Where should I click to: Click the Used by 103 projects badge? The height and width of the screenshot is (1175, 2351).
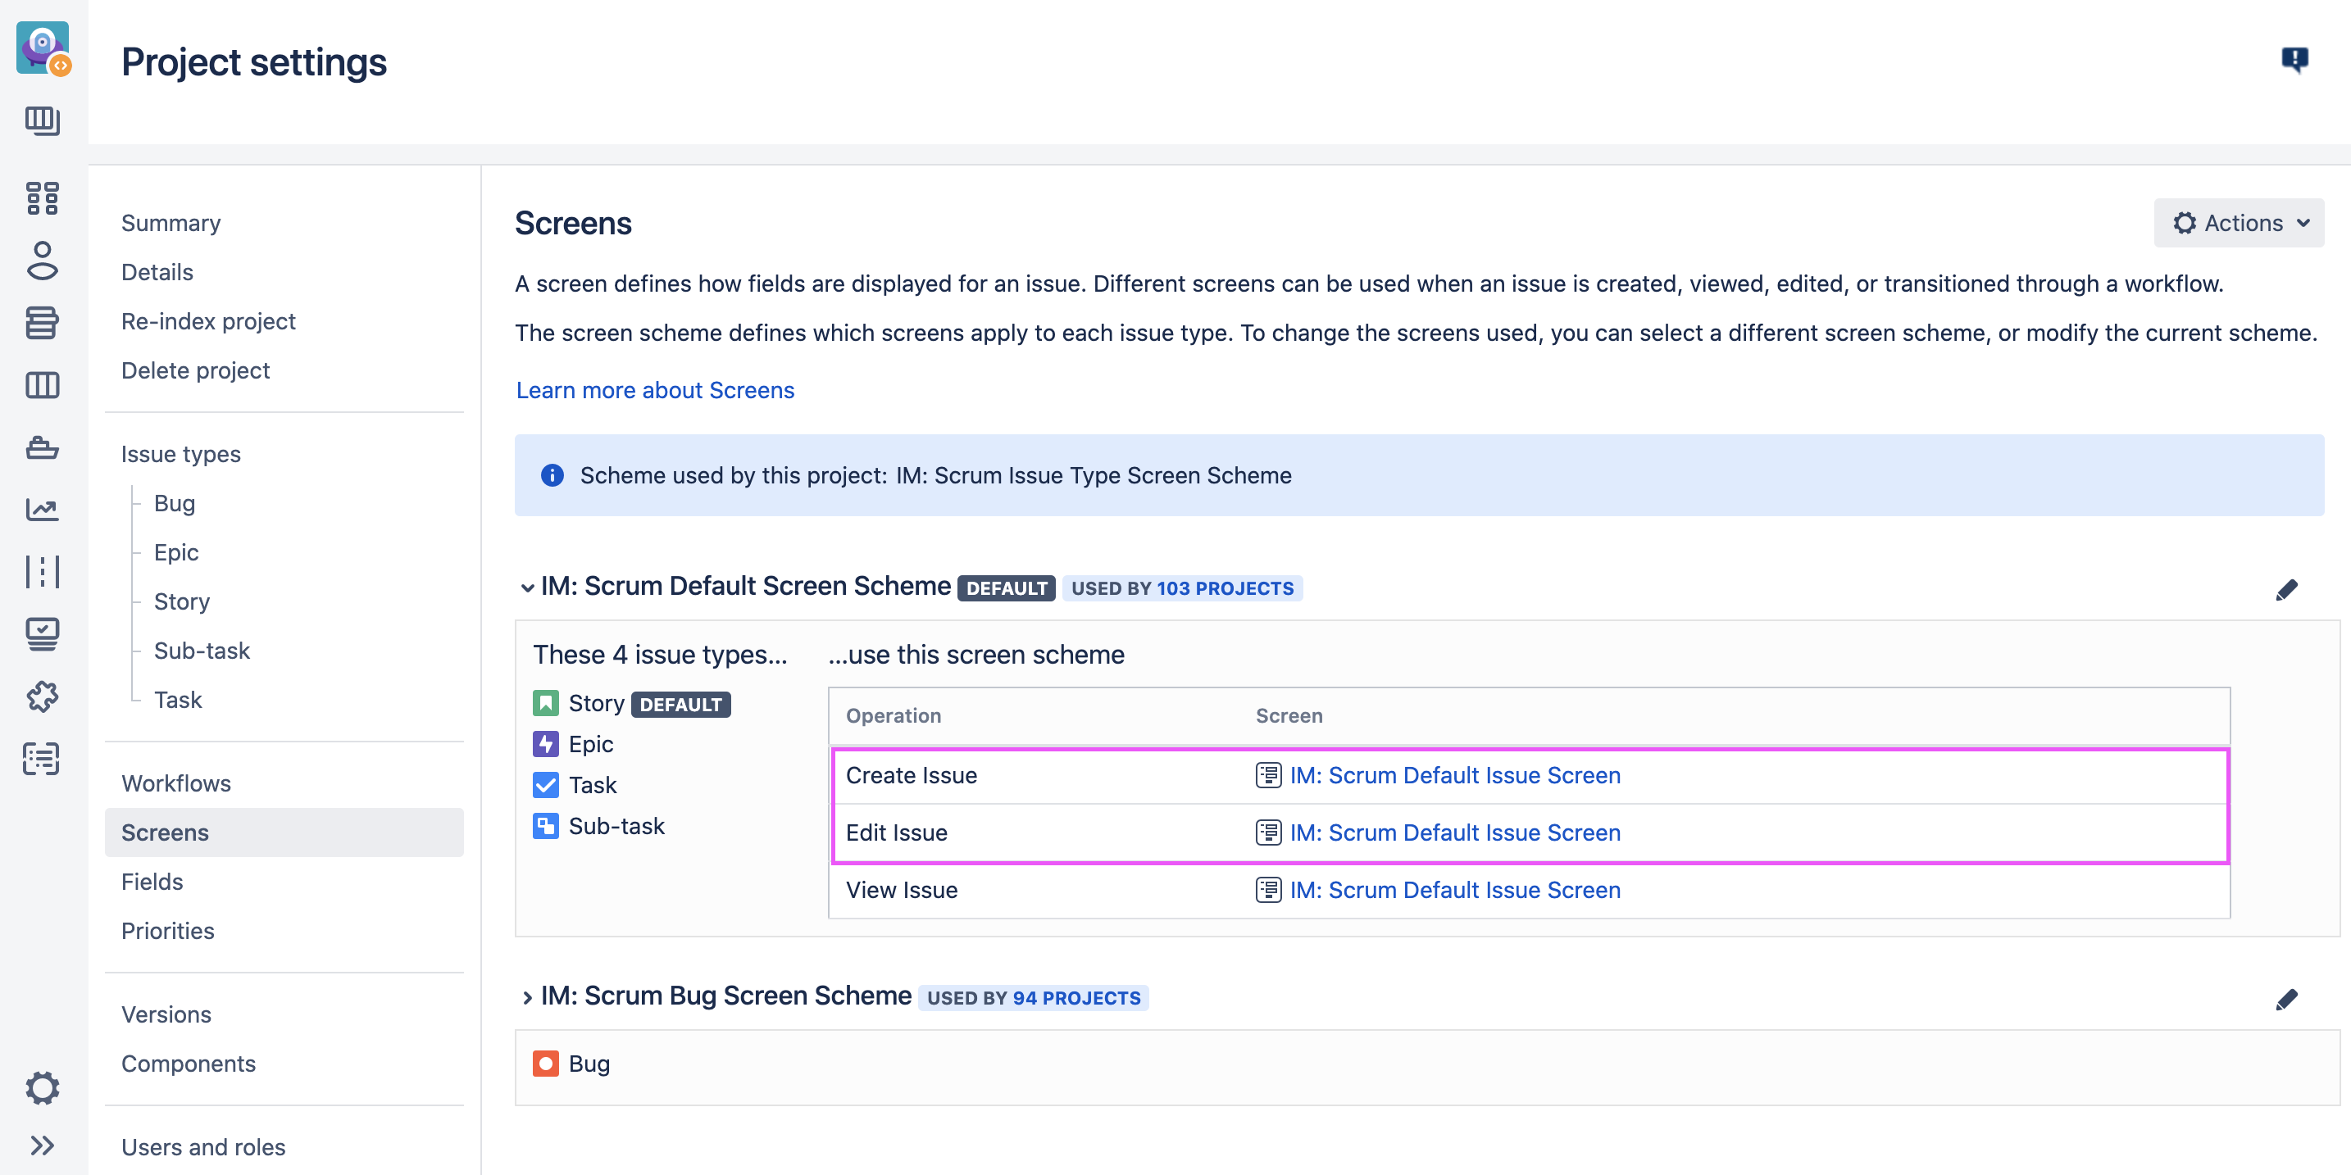click(1181, 588)
